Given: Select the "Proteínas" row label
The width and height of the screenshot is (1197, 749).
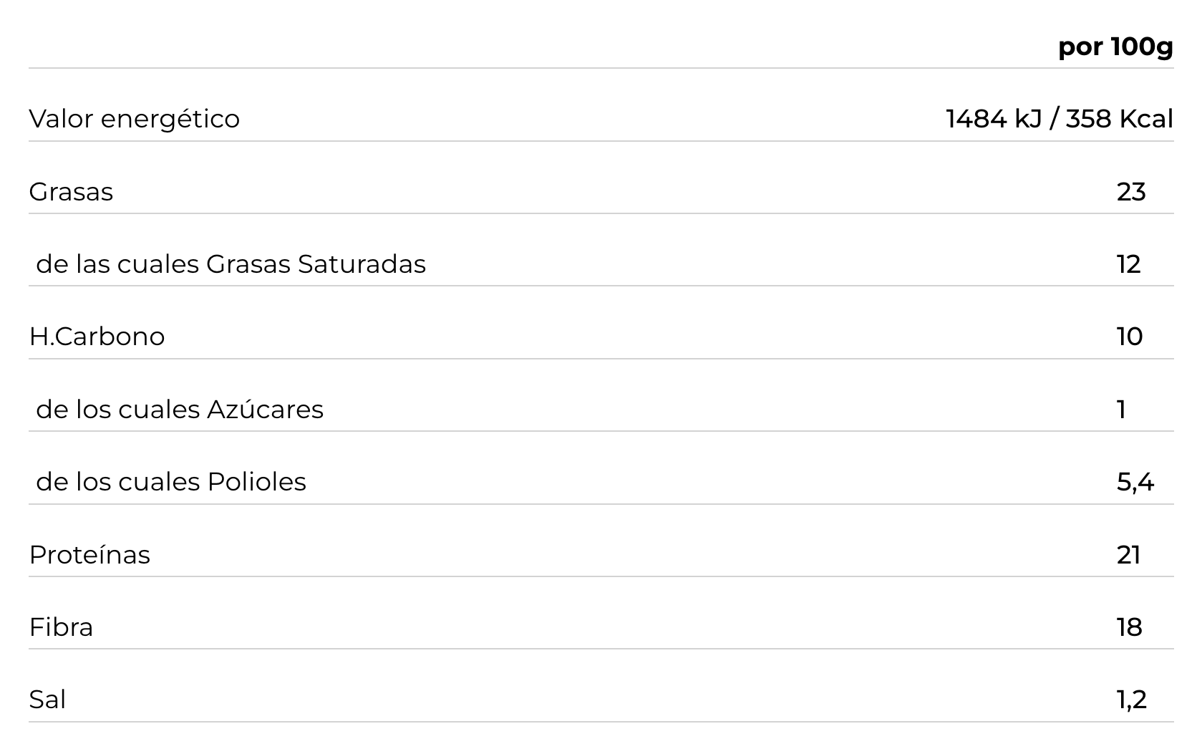Looking at the screenshot, I should click(89, 555).
